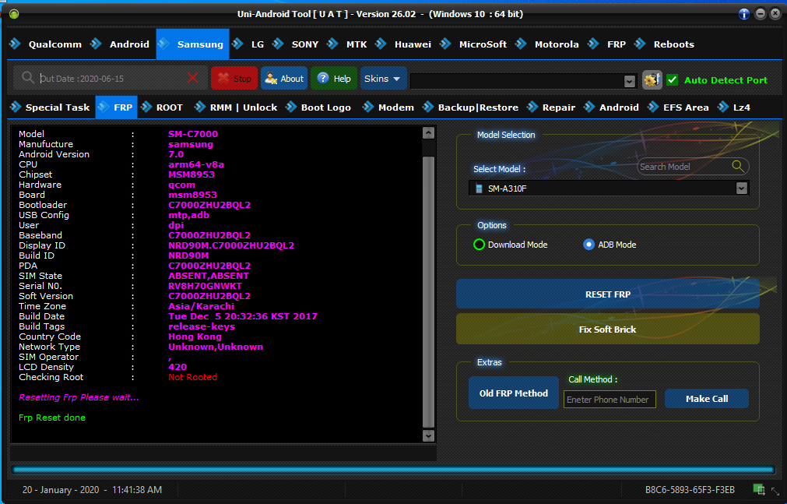Expand the port selection combo box
Viewport: 787px width, 504px height.
point(630,81)
